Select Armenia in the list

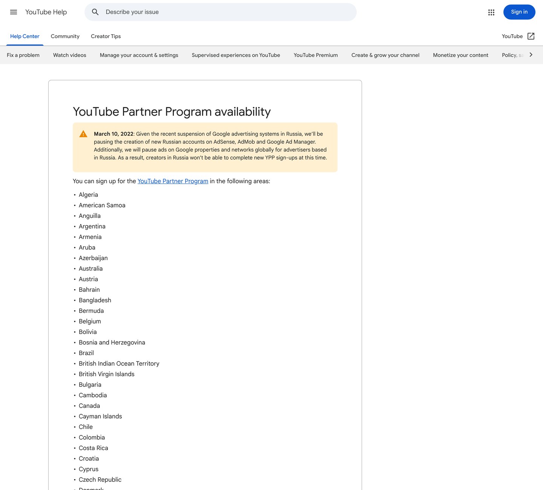[x=90, y=237]
